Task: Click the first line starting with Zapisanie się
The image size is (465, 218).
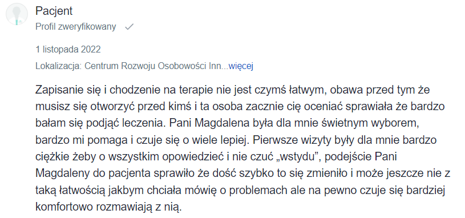Action: [233, 90]
